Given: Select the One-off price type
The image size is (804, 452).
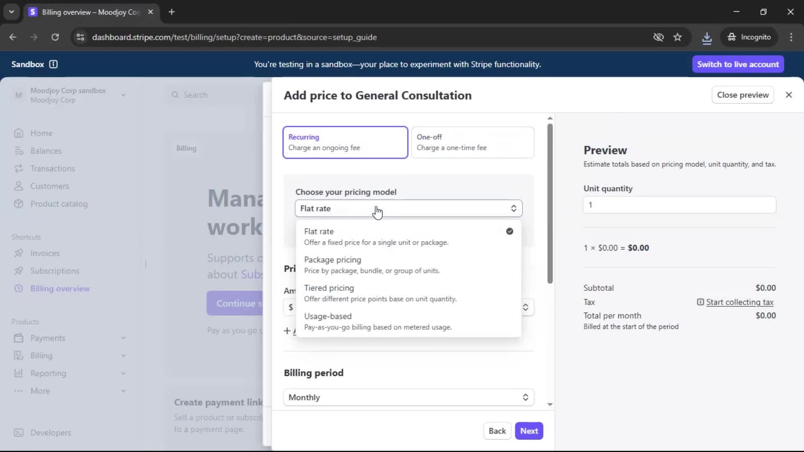Looking at the screenshot, I should [472, 142].
